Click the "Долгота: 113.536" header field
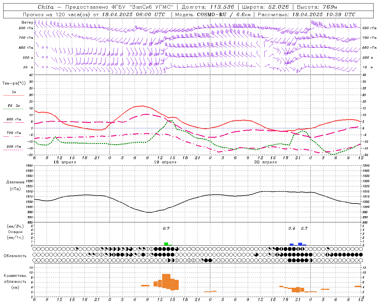Viewport: 378px width, 302px height. tap(208, 7)
